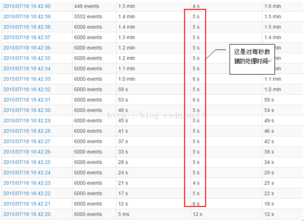Select the "45 s" delay cell
Image resolution: width=304 pixels, height=221 pixels.
(123, 121)
